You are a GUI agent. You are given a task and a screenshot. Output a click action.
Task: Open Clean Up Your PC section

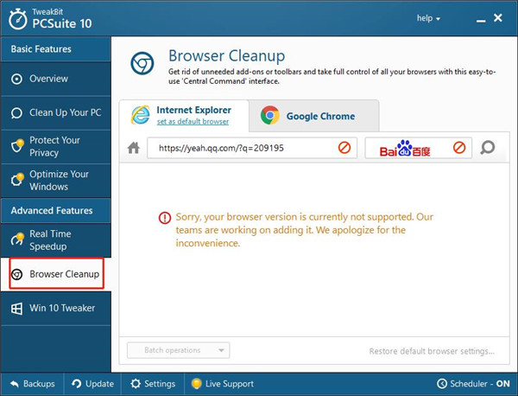(x=54, y=113)
